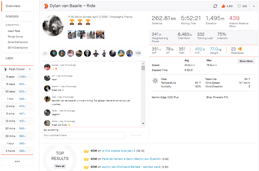Click the kudos group people icon

coord(45,54)
